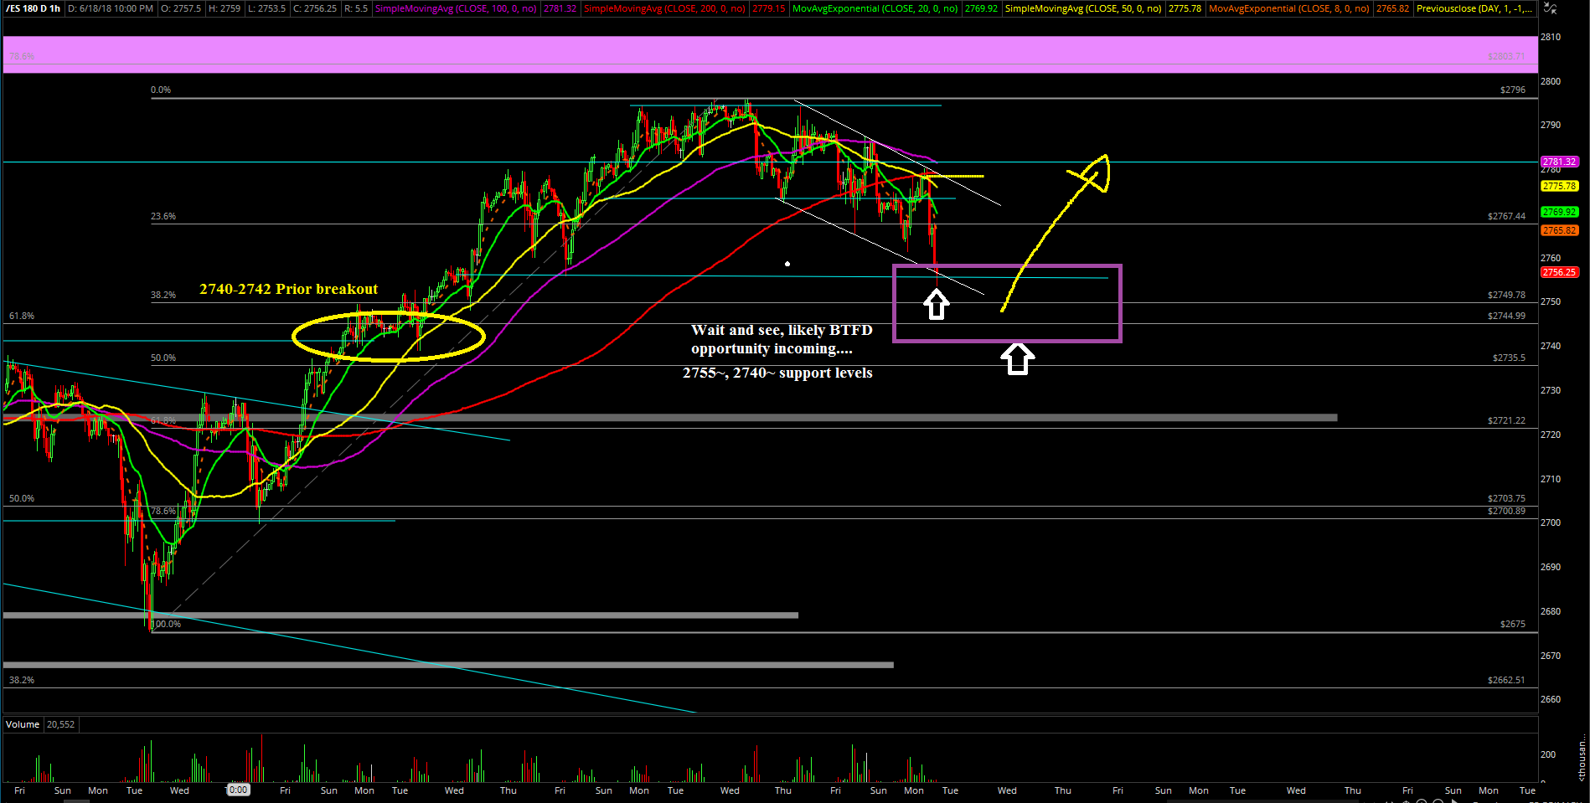This screenshot has height=803, width=1590.
Task: Click the $2767.44 Fibonacci level label
Action: pyautogui.click(x=1506, y=216)
